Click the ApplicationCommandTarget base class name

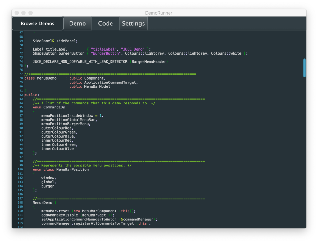tap(110, 82)
